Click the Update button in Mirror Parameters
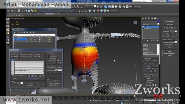This screenshot has height=104, width=185. (170, 47)
